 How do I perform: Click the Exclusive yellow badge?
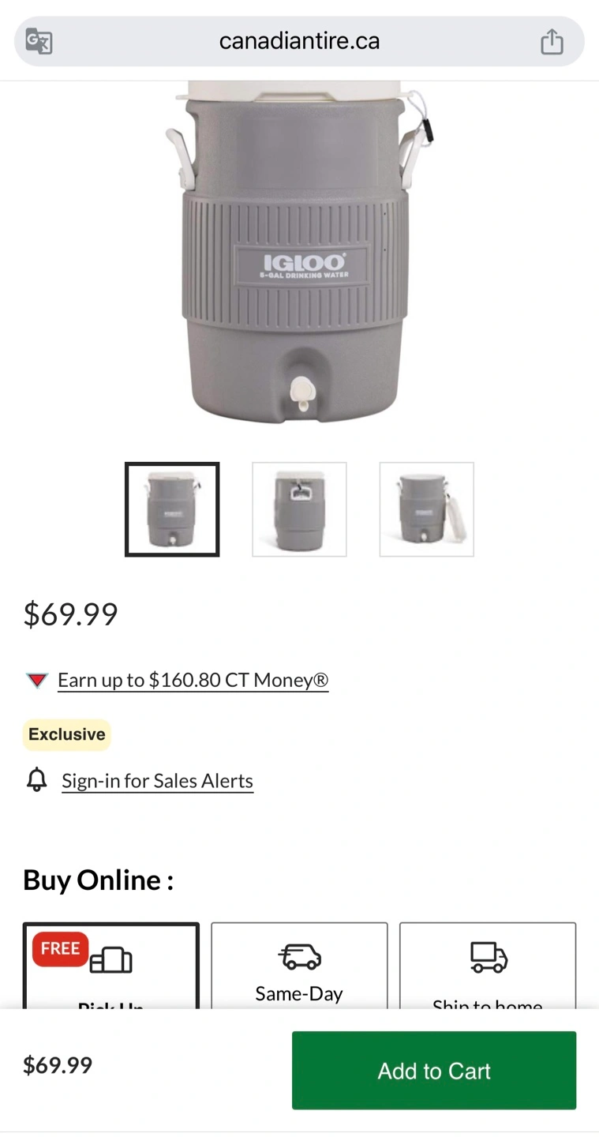pyautogui.click(x=67, y=734)
